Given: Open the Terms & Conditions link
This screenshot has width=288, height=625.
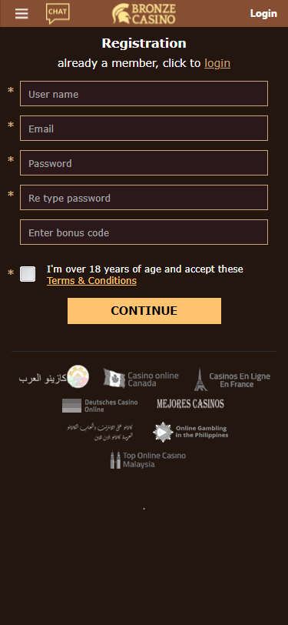Looking at the screenshot, I should coord(91,281).
